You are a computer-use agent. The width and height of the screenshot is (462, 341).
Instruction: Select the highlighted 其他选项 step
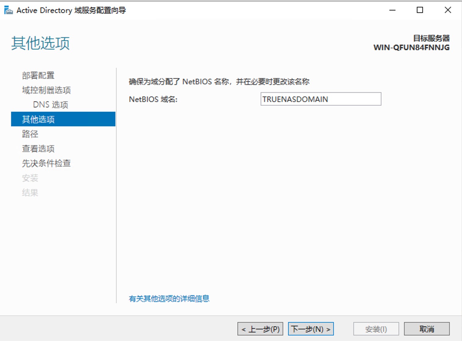(38, 119)
